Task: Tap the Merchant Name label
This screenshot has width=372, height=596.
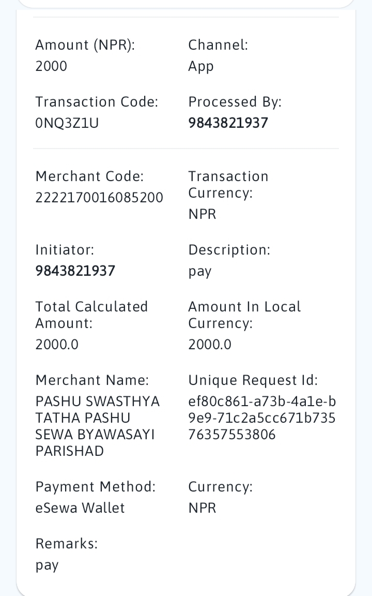Action: 92,380
